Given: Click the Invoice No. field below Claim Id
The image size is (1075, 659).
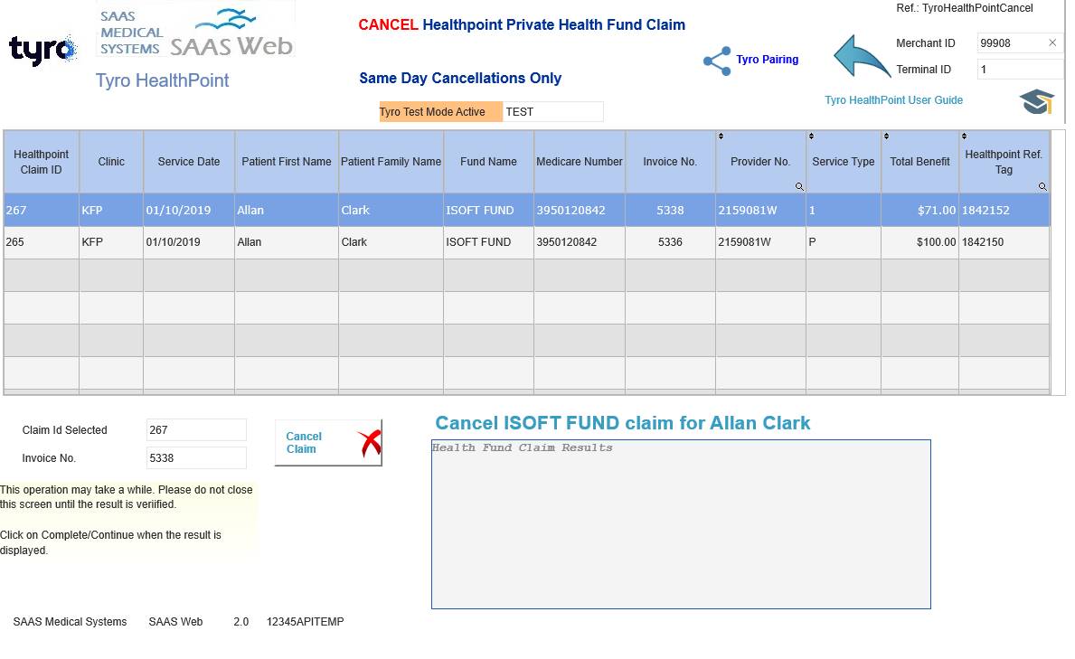Looking at the screenshot, I should (x=196, y=458).
